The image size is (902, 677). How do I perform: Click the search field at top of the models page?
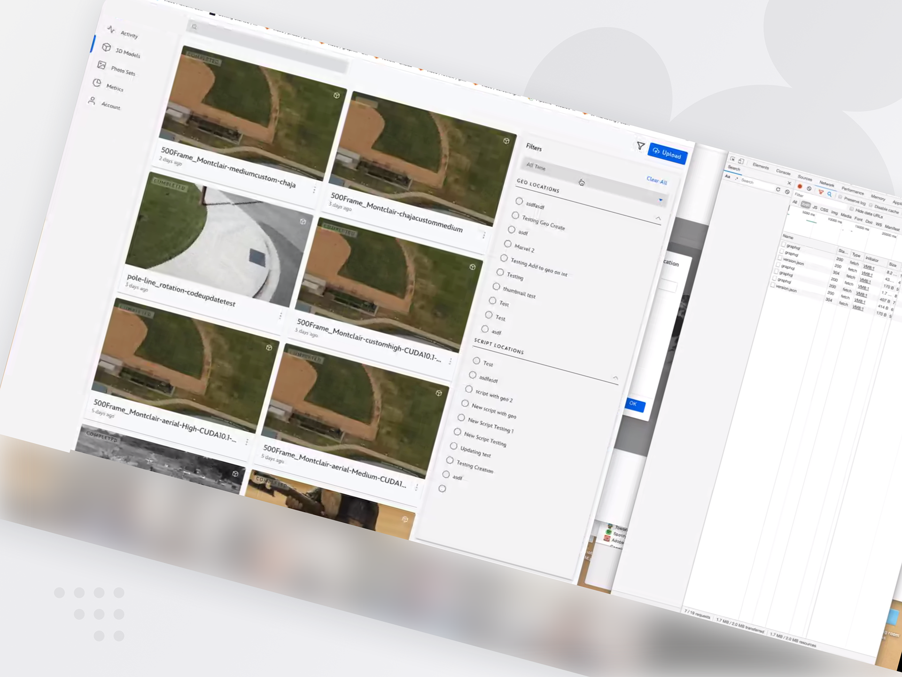[x=268, y=47]
